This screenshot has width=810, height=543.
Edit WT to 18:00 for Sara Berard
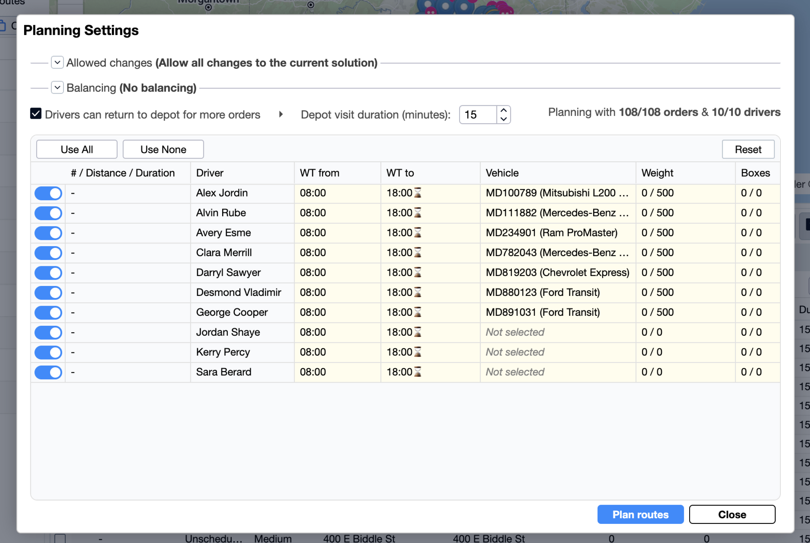[430, 372]
